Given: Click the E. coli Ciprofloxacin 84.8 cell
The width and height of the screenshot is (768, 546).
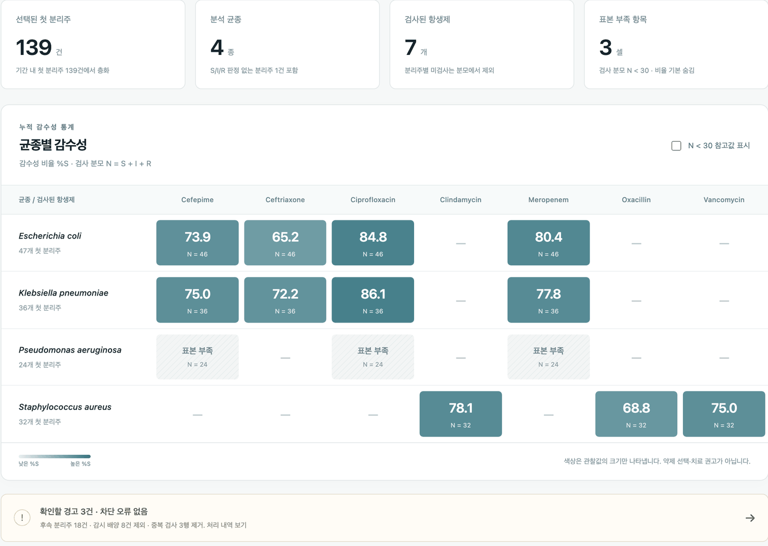Looking at the screenshot, I should 373,243.
